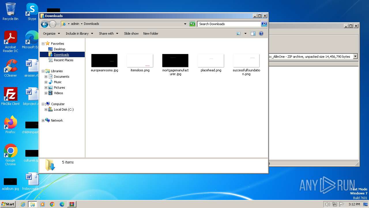
Task: Focus the Search Downloads field
Action: pos(229,24)
